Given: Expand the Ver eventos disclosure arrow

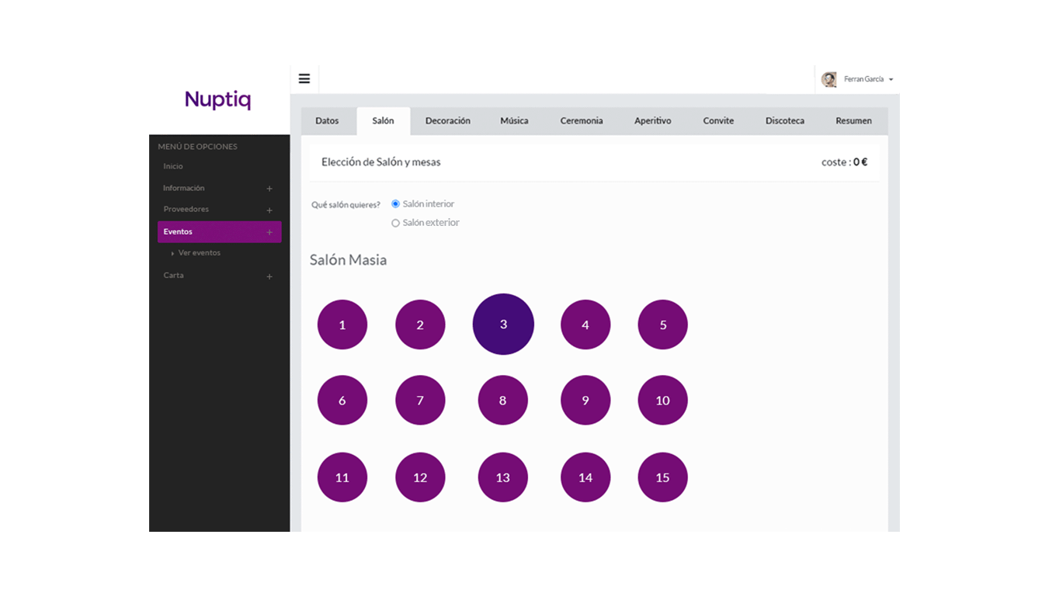Looking at the screenshot, I should (x=172, y=252).
